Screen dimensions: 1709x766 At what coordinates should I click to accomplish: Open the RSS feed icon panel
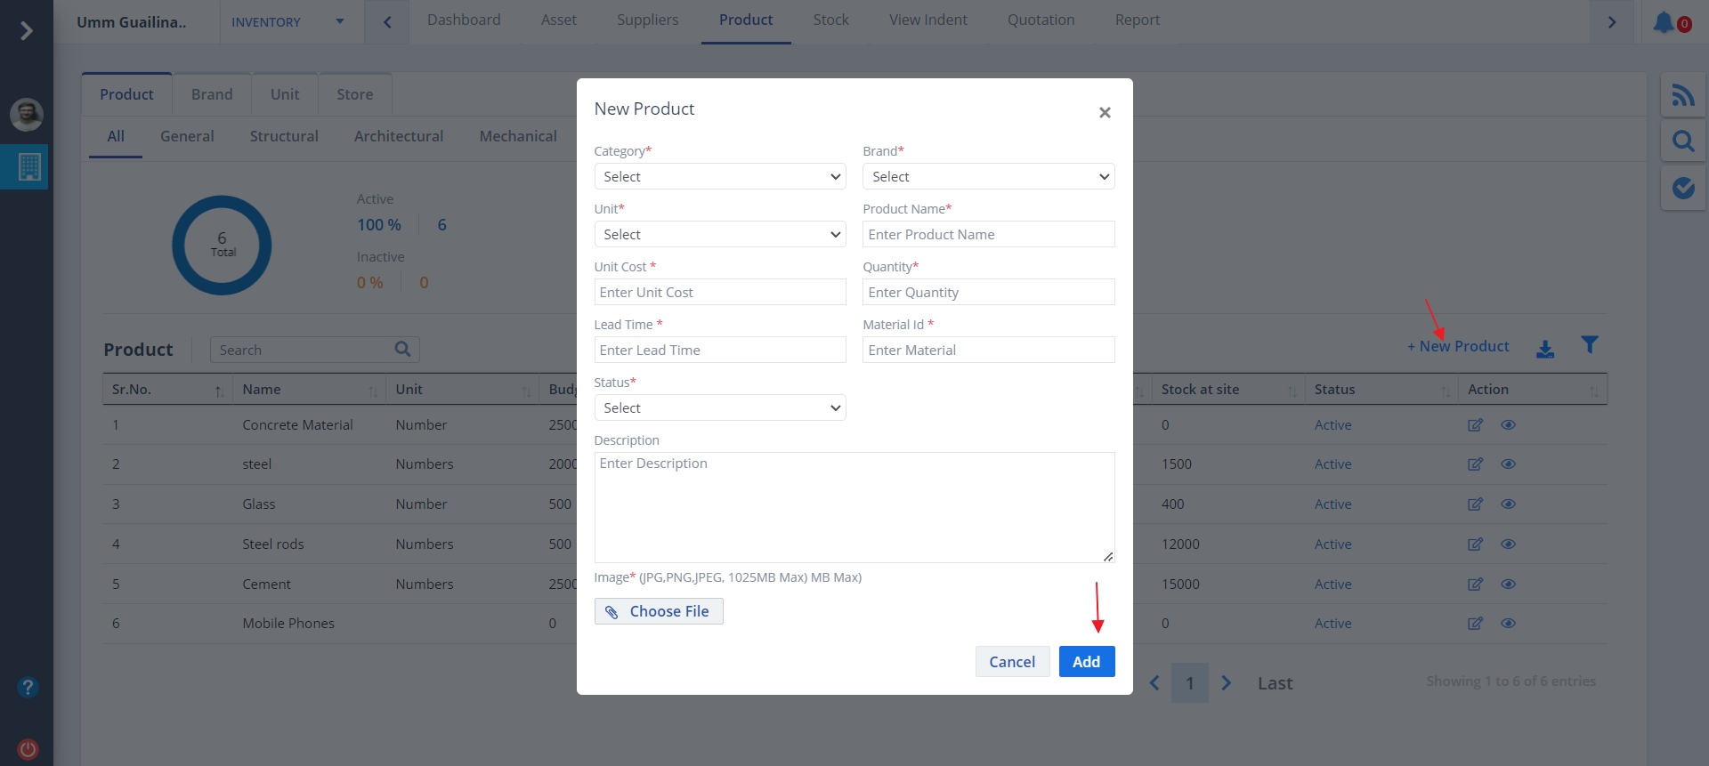coord(1682,95)
